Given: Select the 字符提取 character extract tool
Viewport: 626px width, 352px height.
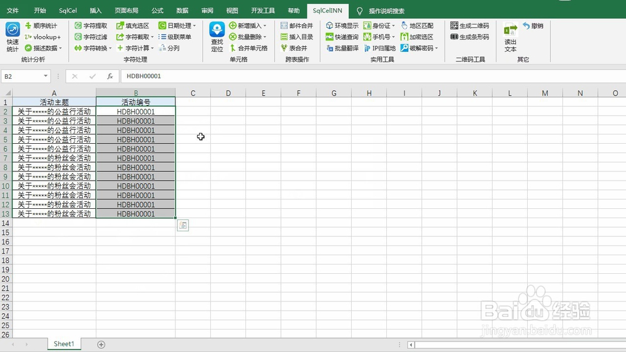Looking at the screenshot, I should click(91, 26).
